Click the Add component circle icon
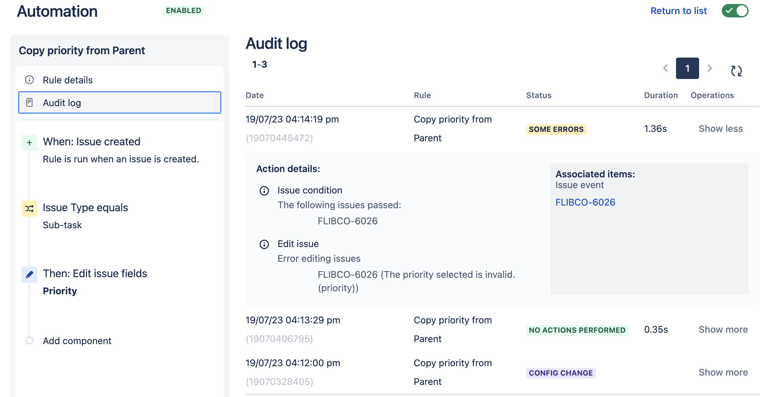Screen dimensions: 768x397 tap(29, 340)
